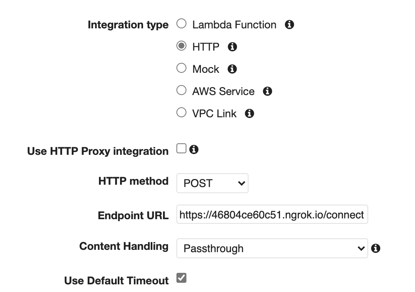Open the HTTP method dropdown

(x=212, y=183)
